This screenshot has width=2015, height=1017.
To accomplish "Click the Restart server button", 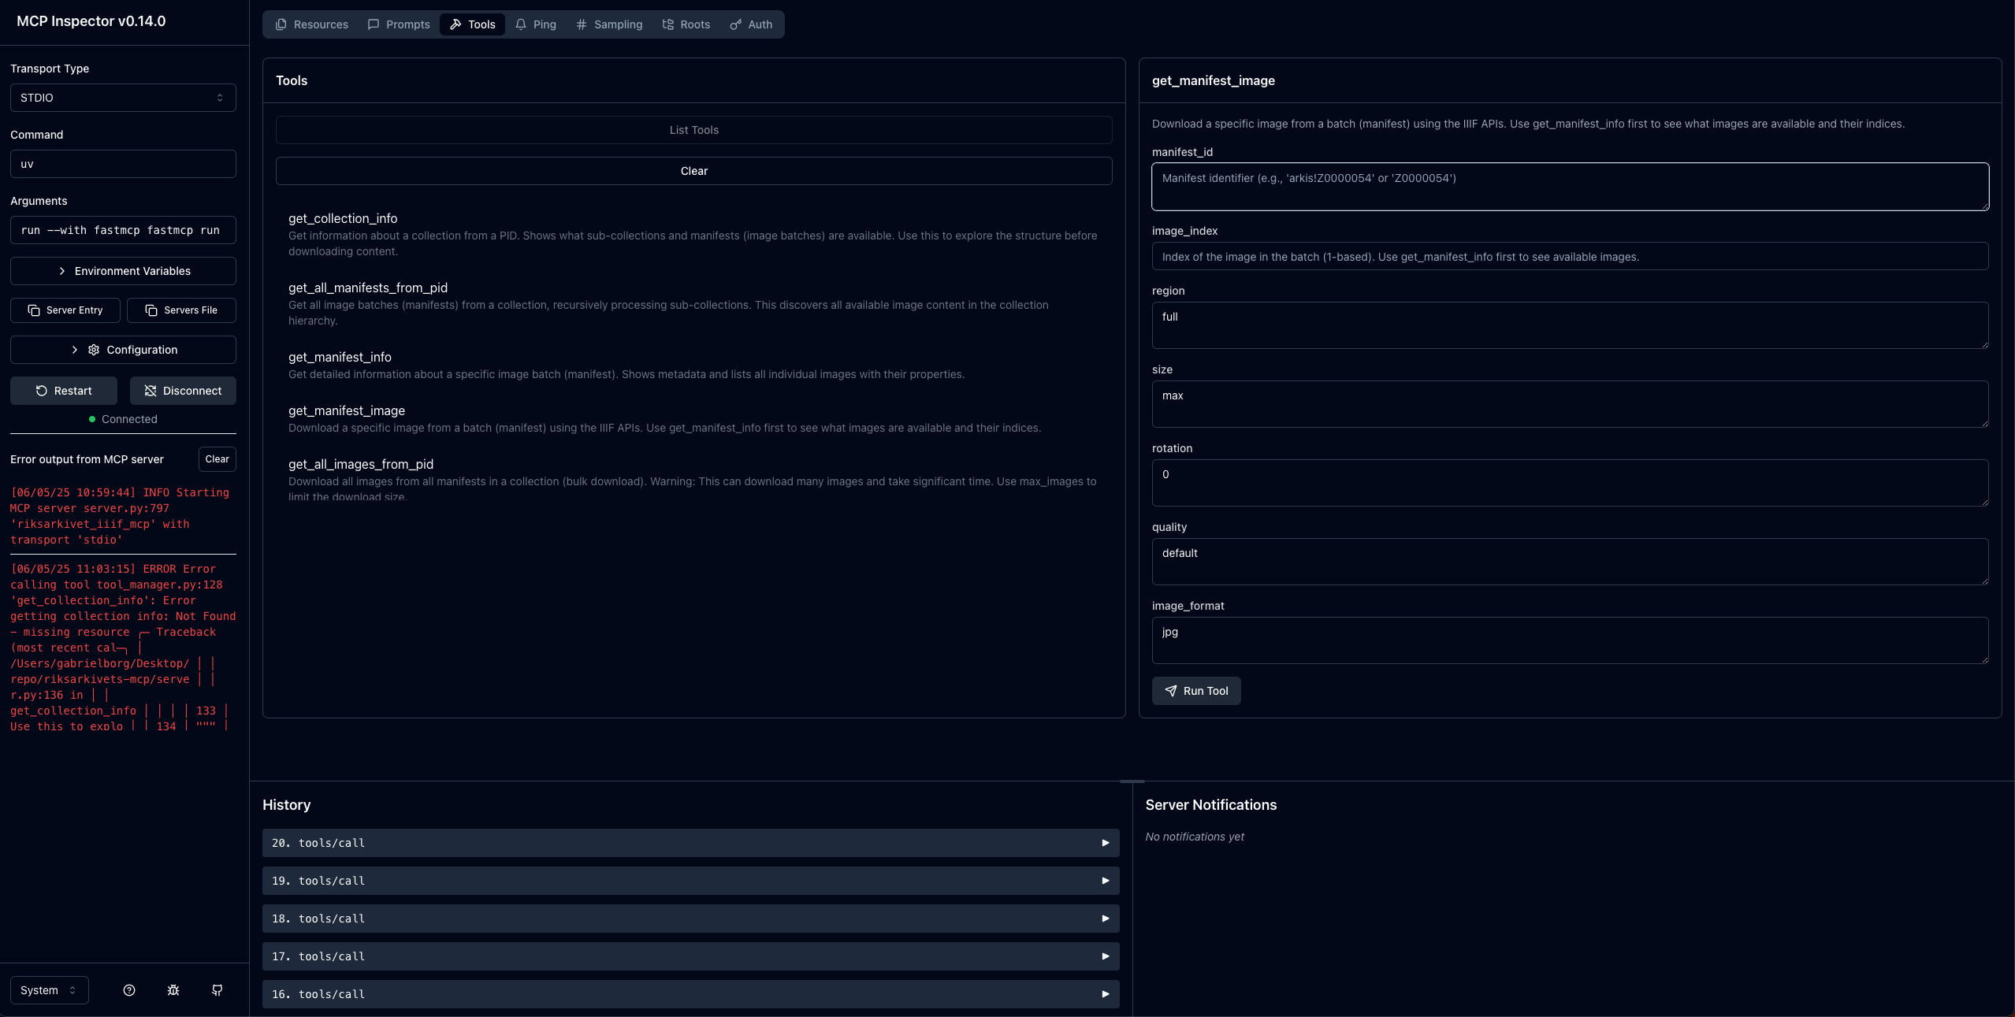I will pyautogui.click(x=64, y=391).
